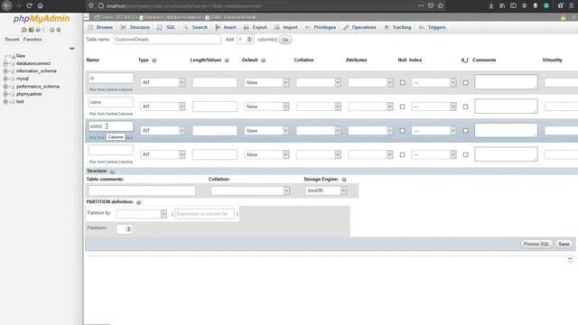Open the Browse tab
Image resolution: width=578 pixels, height=325 pixels.
point(100,27)
